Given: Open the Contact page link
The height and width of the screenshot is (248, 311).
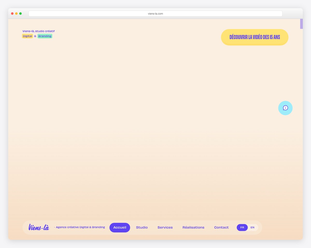Looking at the screenshot, I should pyautogui.click(x=221, y=228).
